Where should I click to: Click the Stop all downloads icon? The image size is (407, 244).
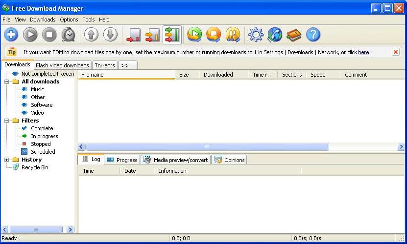214,35
